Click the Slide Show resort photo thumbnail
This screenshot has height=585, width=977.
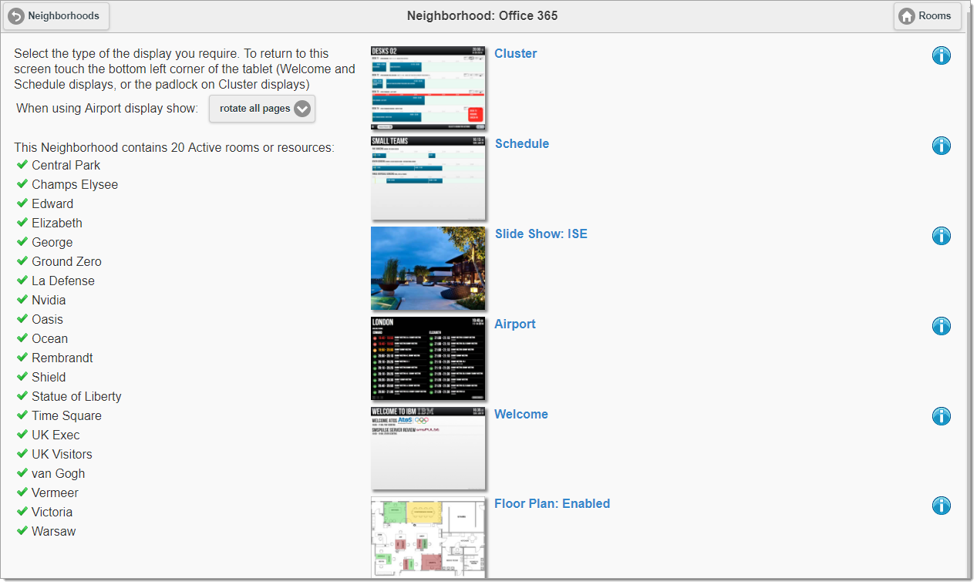click(428, 268)
